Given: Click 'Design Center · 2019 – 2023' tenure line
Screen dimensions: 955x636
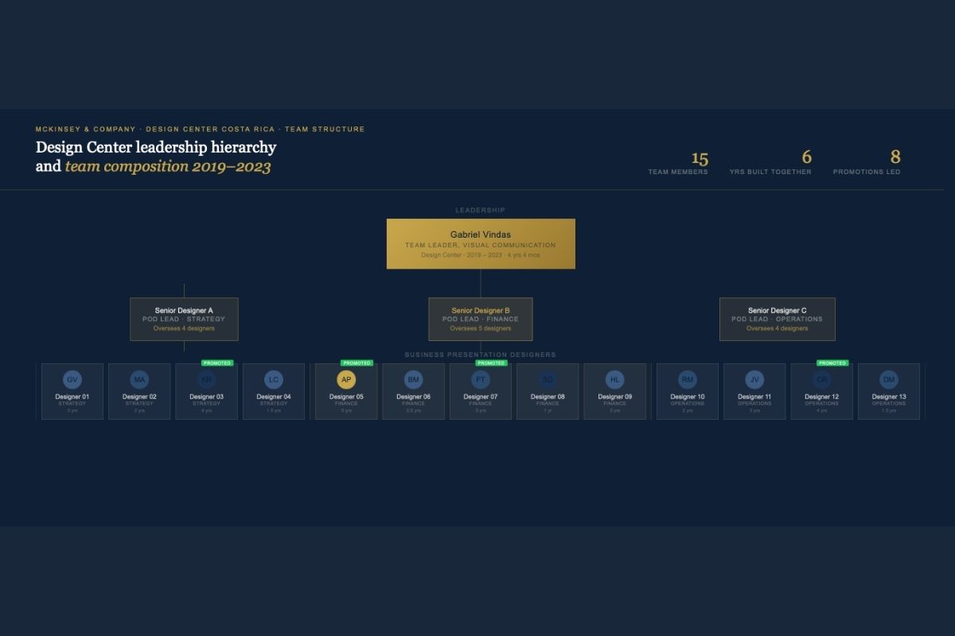Looking at the screenshot, I should click(x=481, y=255).
